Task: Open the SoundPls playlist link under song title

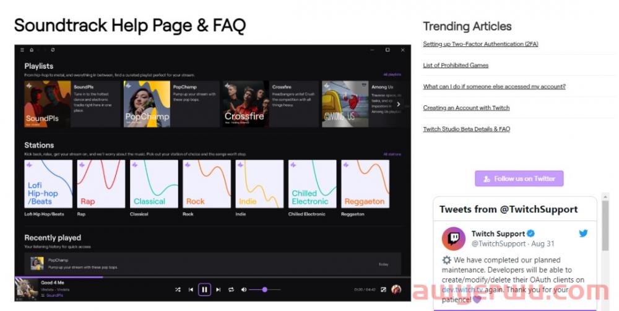Action: (x=54, y=295)
